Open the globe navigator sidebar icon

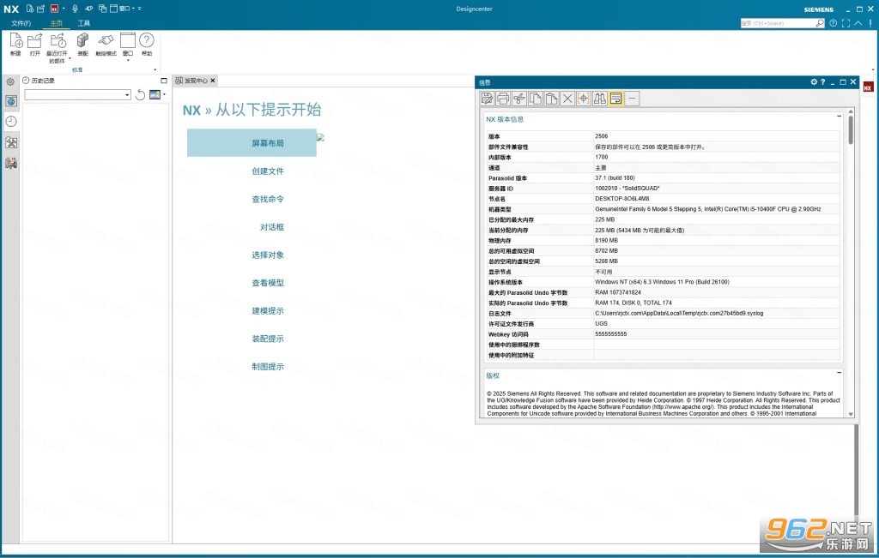tap(11, 101)
